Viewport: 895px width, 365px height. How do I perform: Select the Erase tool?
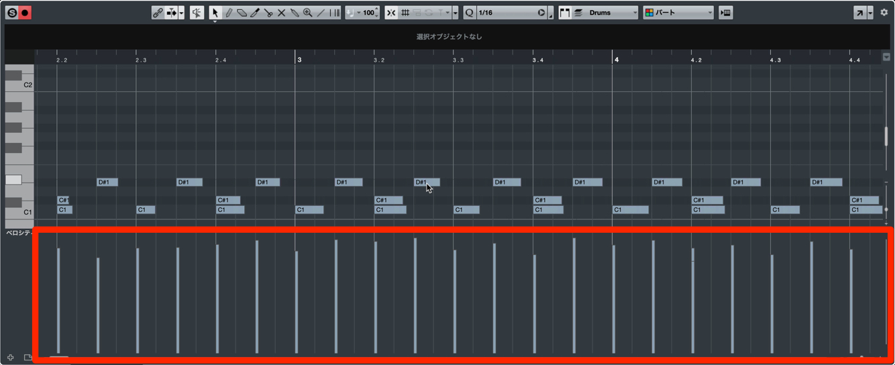click(x=242, y=13)
